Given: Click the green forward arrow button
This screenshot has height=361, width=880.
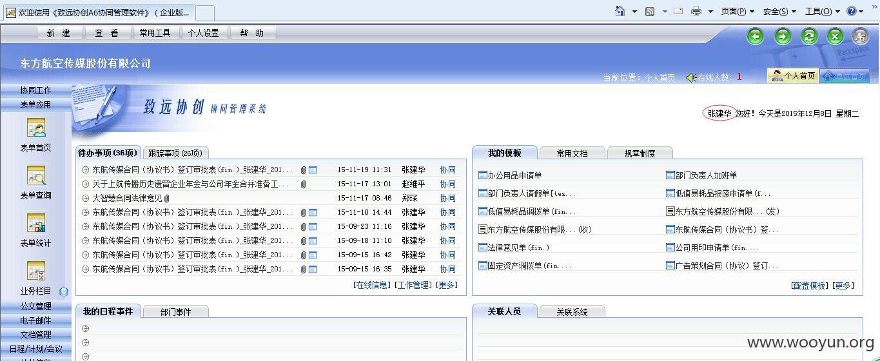Looking at the screenshot, I should coord(783,37).
